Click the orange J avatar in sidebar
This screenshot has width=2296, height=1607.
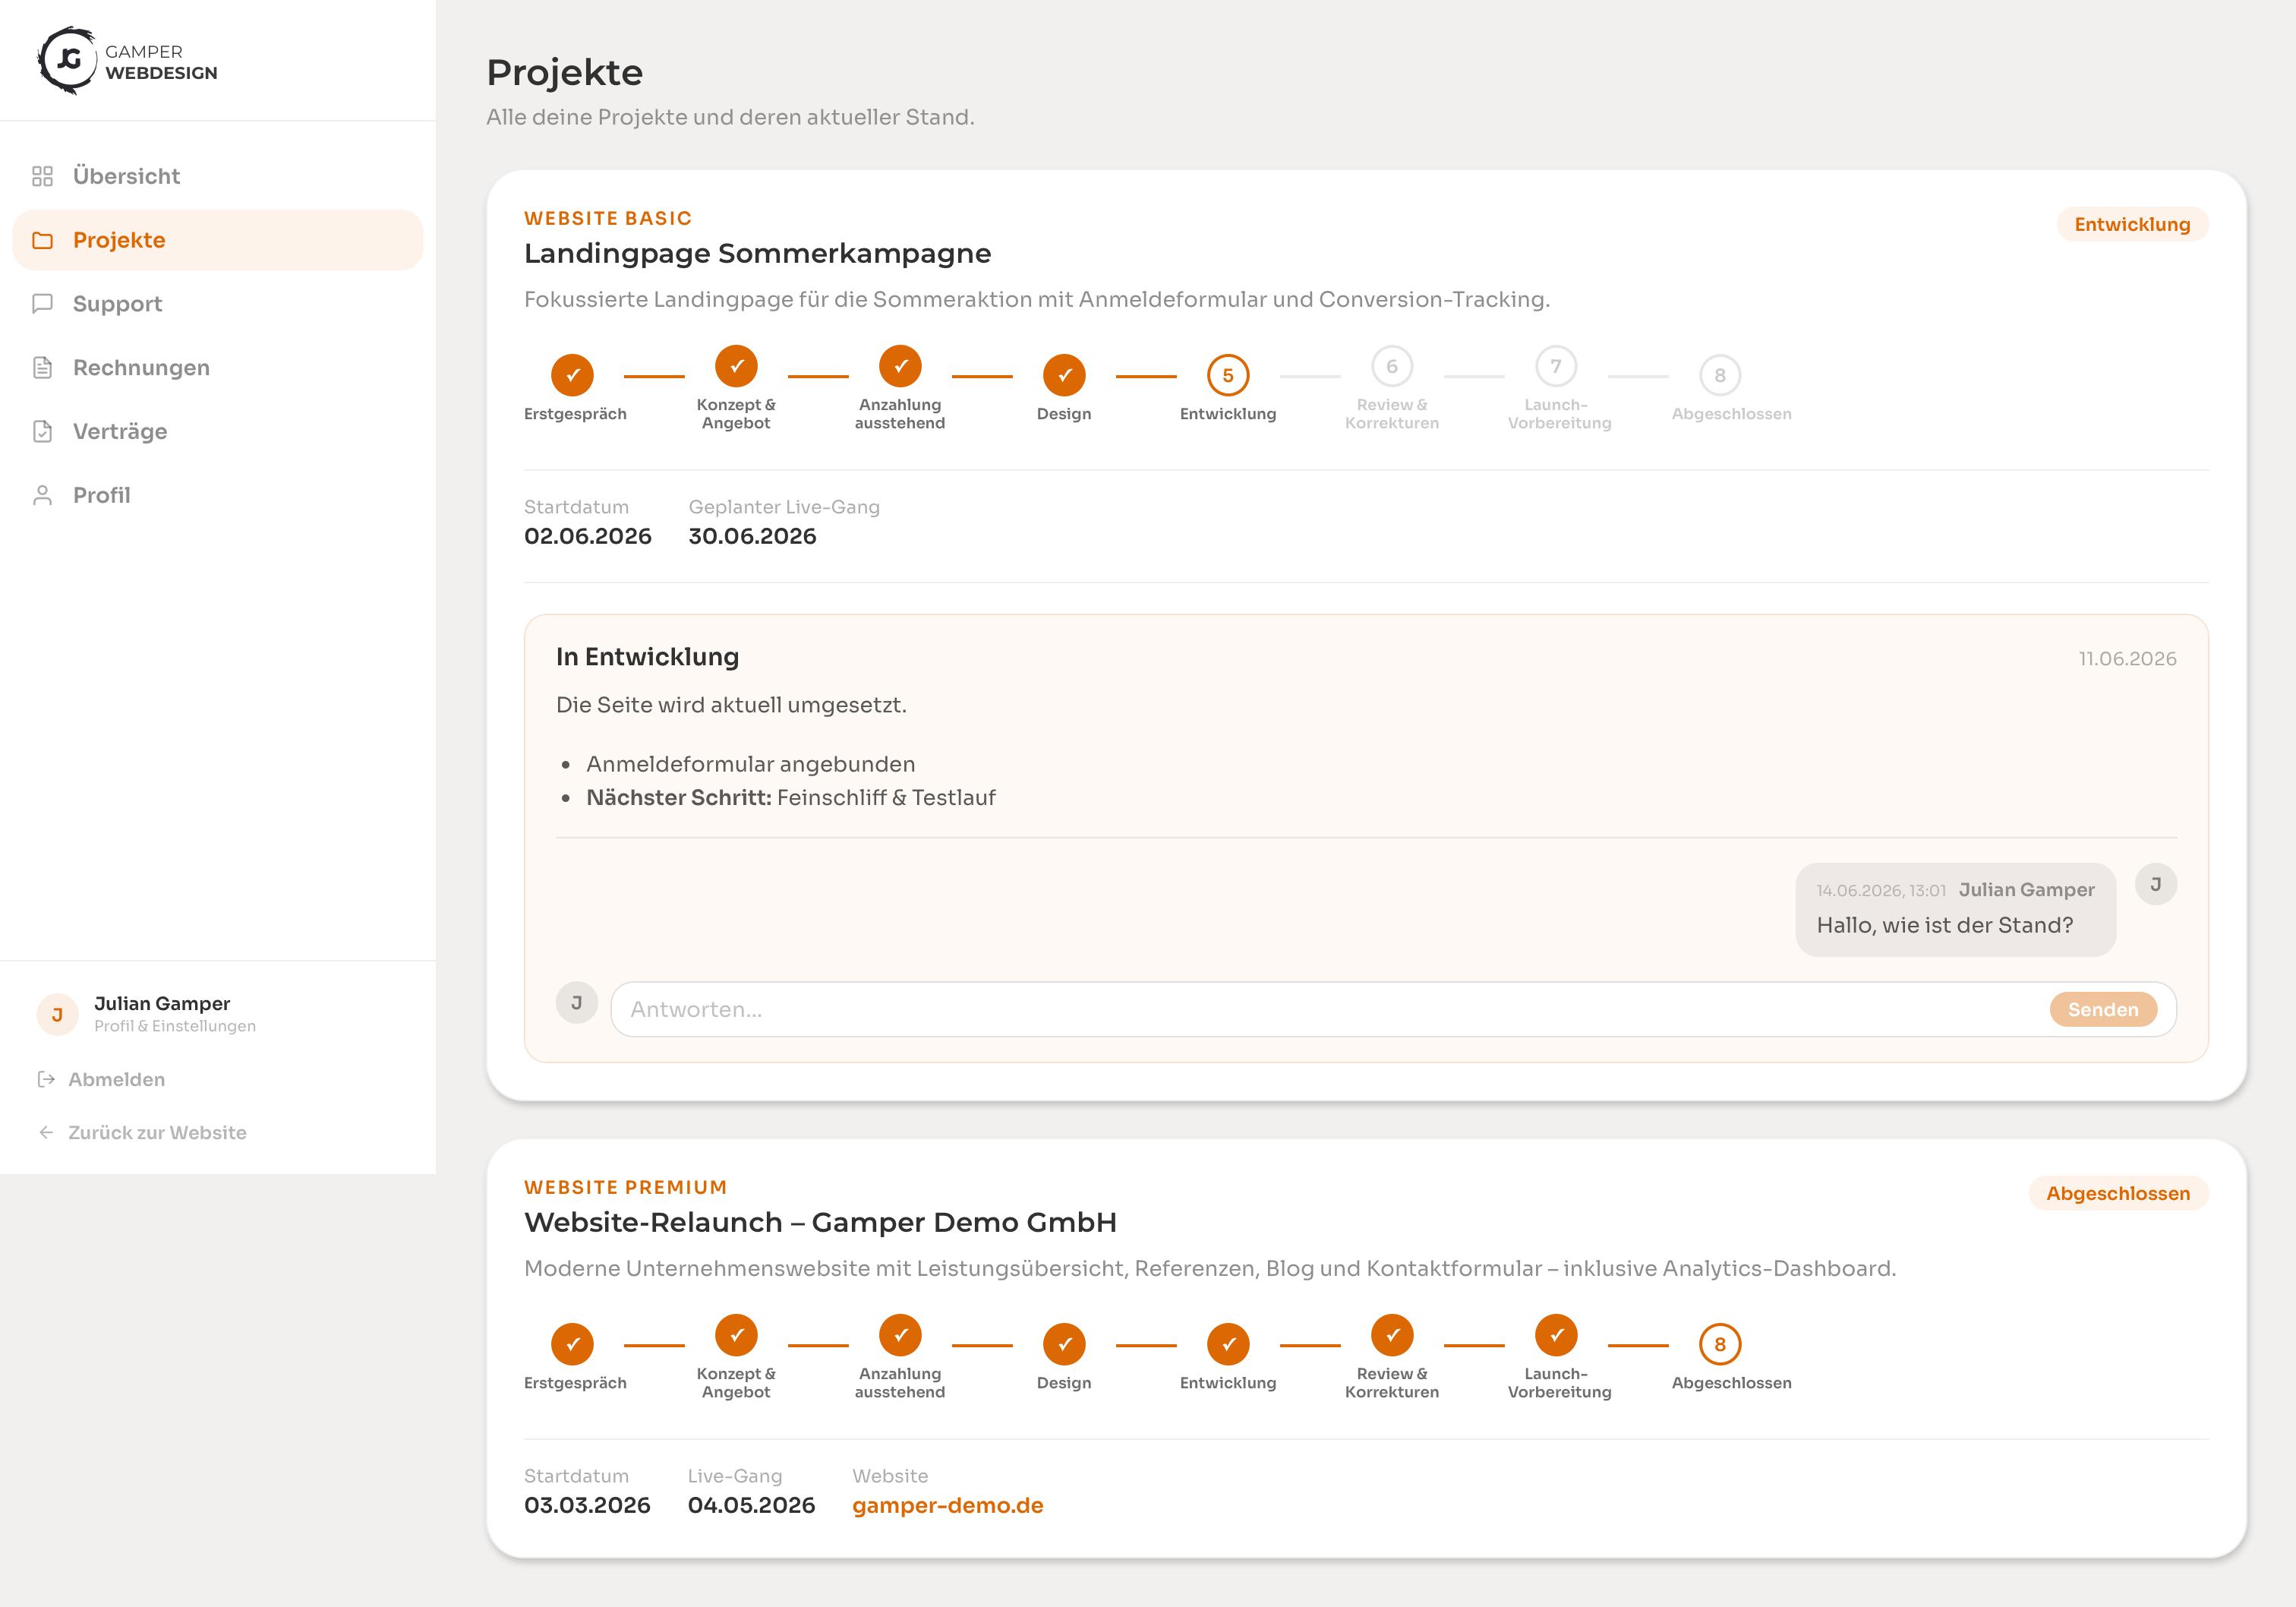[x=57, y=1014]
